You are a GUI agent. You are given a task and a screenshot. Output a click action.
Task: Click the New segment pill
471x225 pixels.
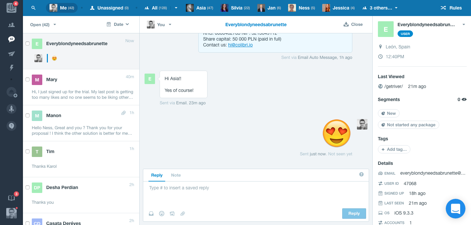click(388, 113)
